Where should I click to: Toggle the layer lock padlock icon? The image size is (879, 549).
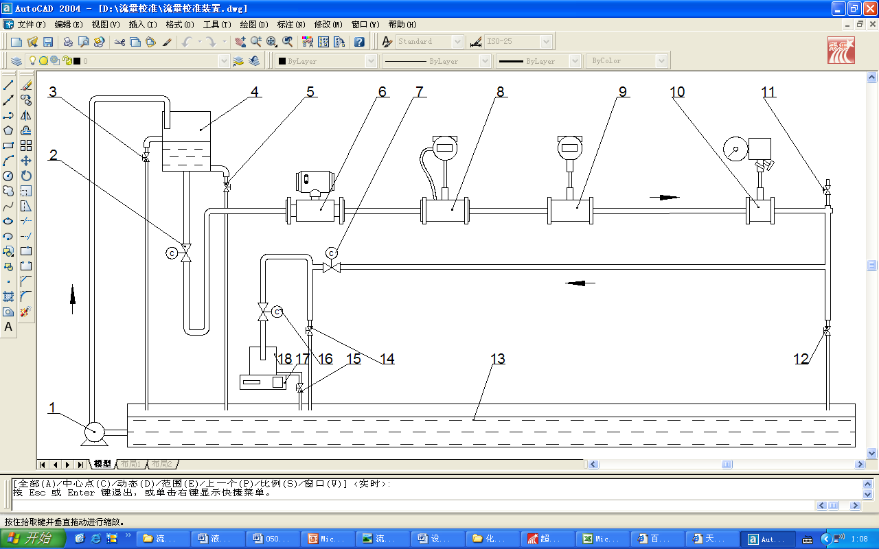coord(67,61)
